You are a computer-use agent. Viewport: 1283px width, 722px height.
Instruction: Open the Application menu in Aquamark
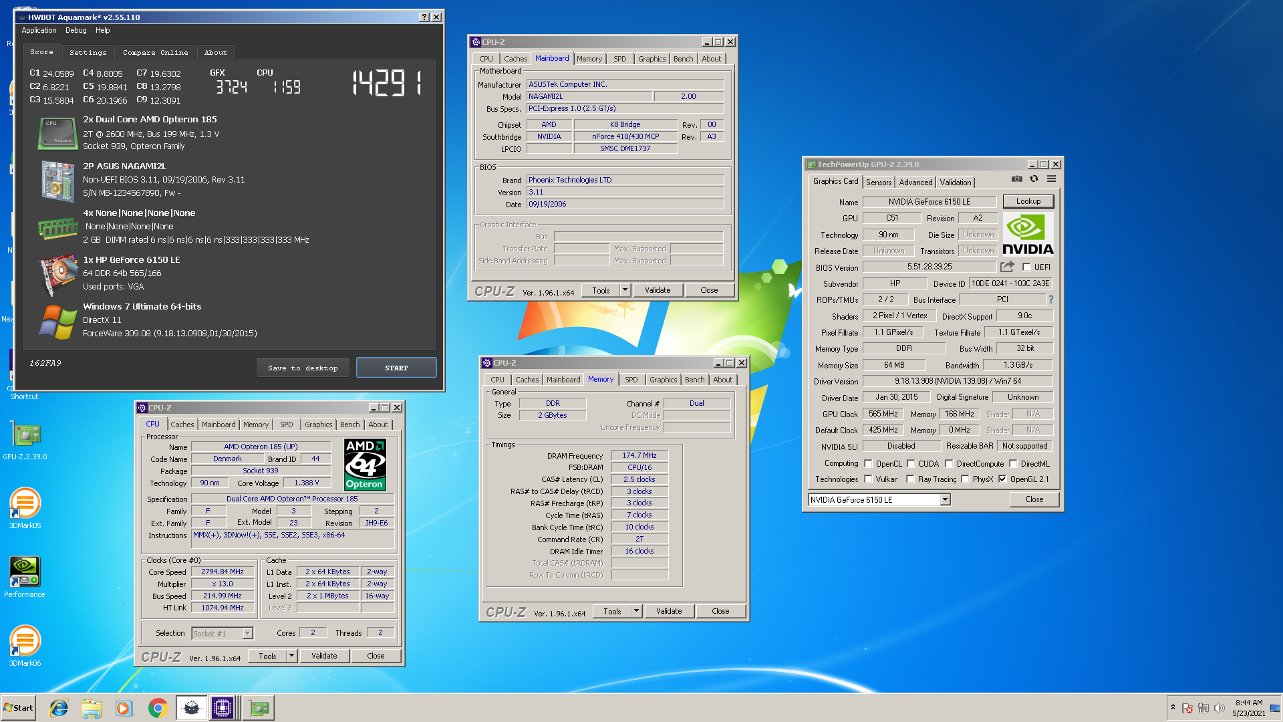tap(39, 30)
